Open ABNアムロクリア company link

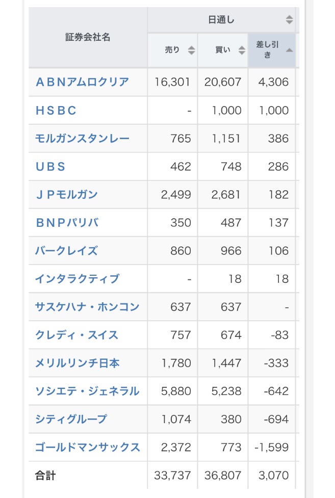click(82, 82)
